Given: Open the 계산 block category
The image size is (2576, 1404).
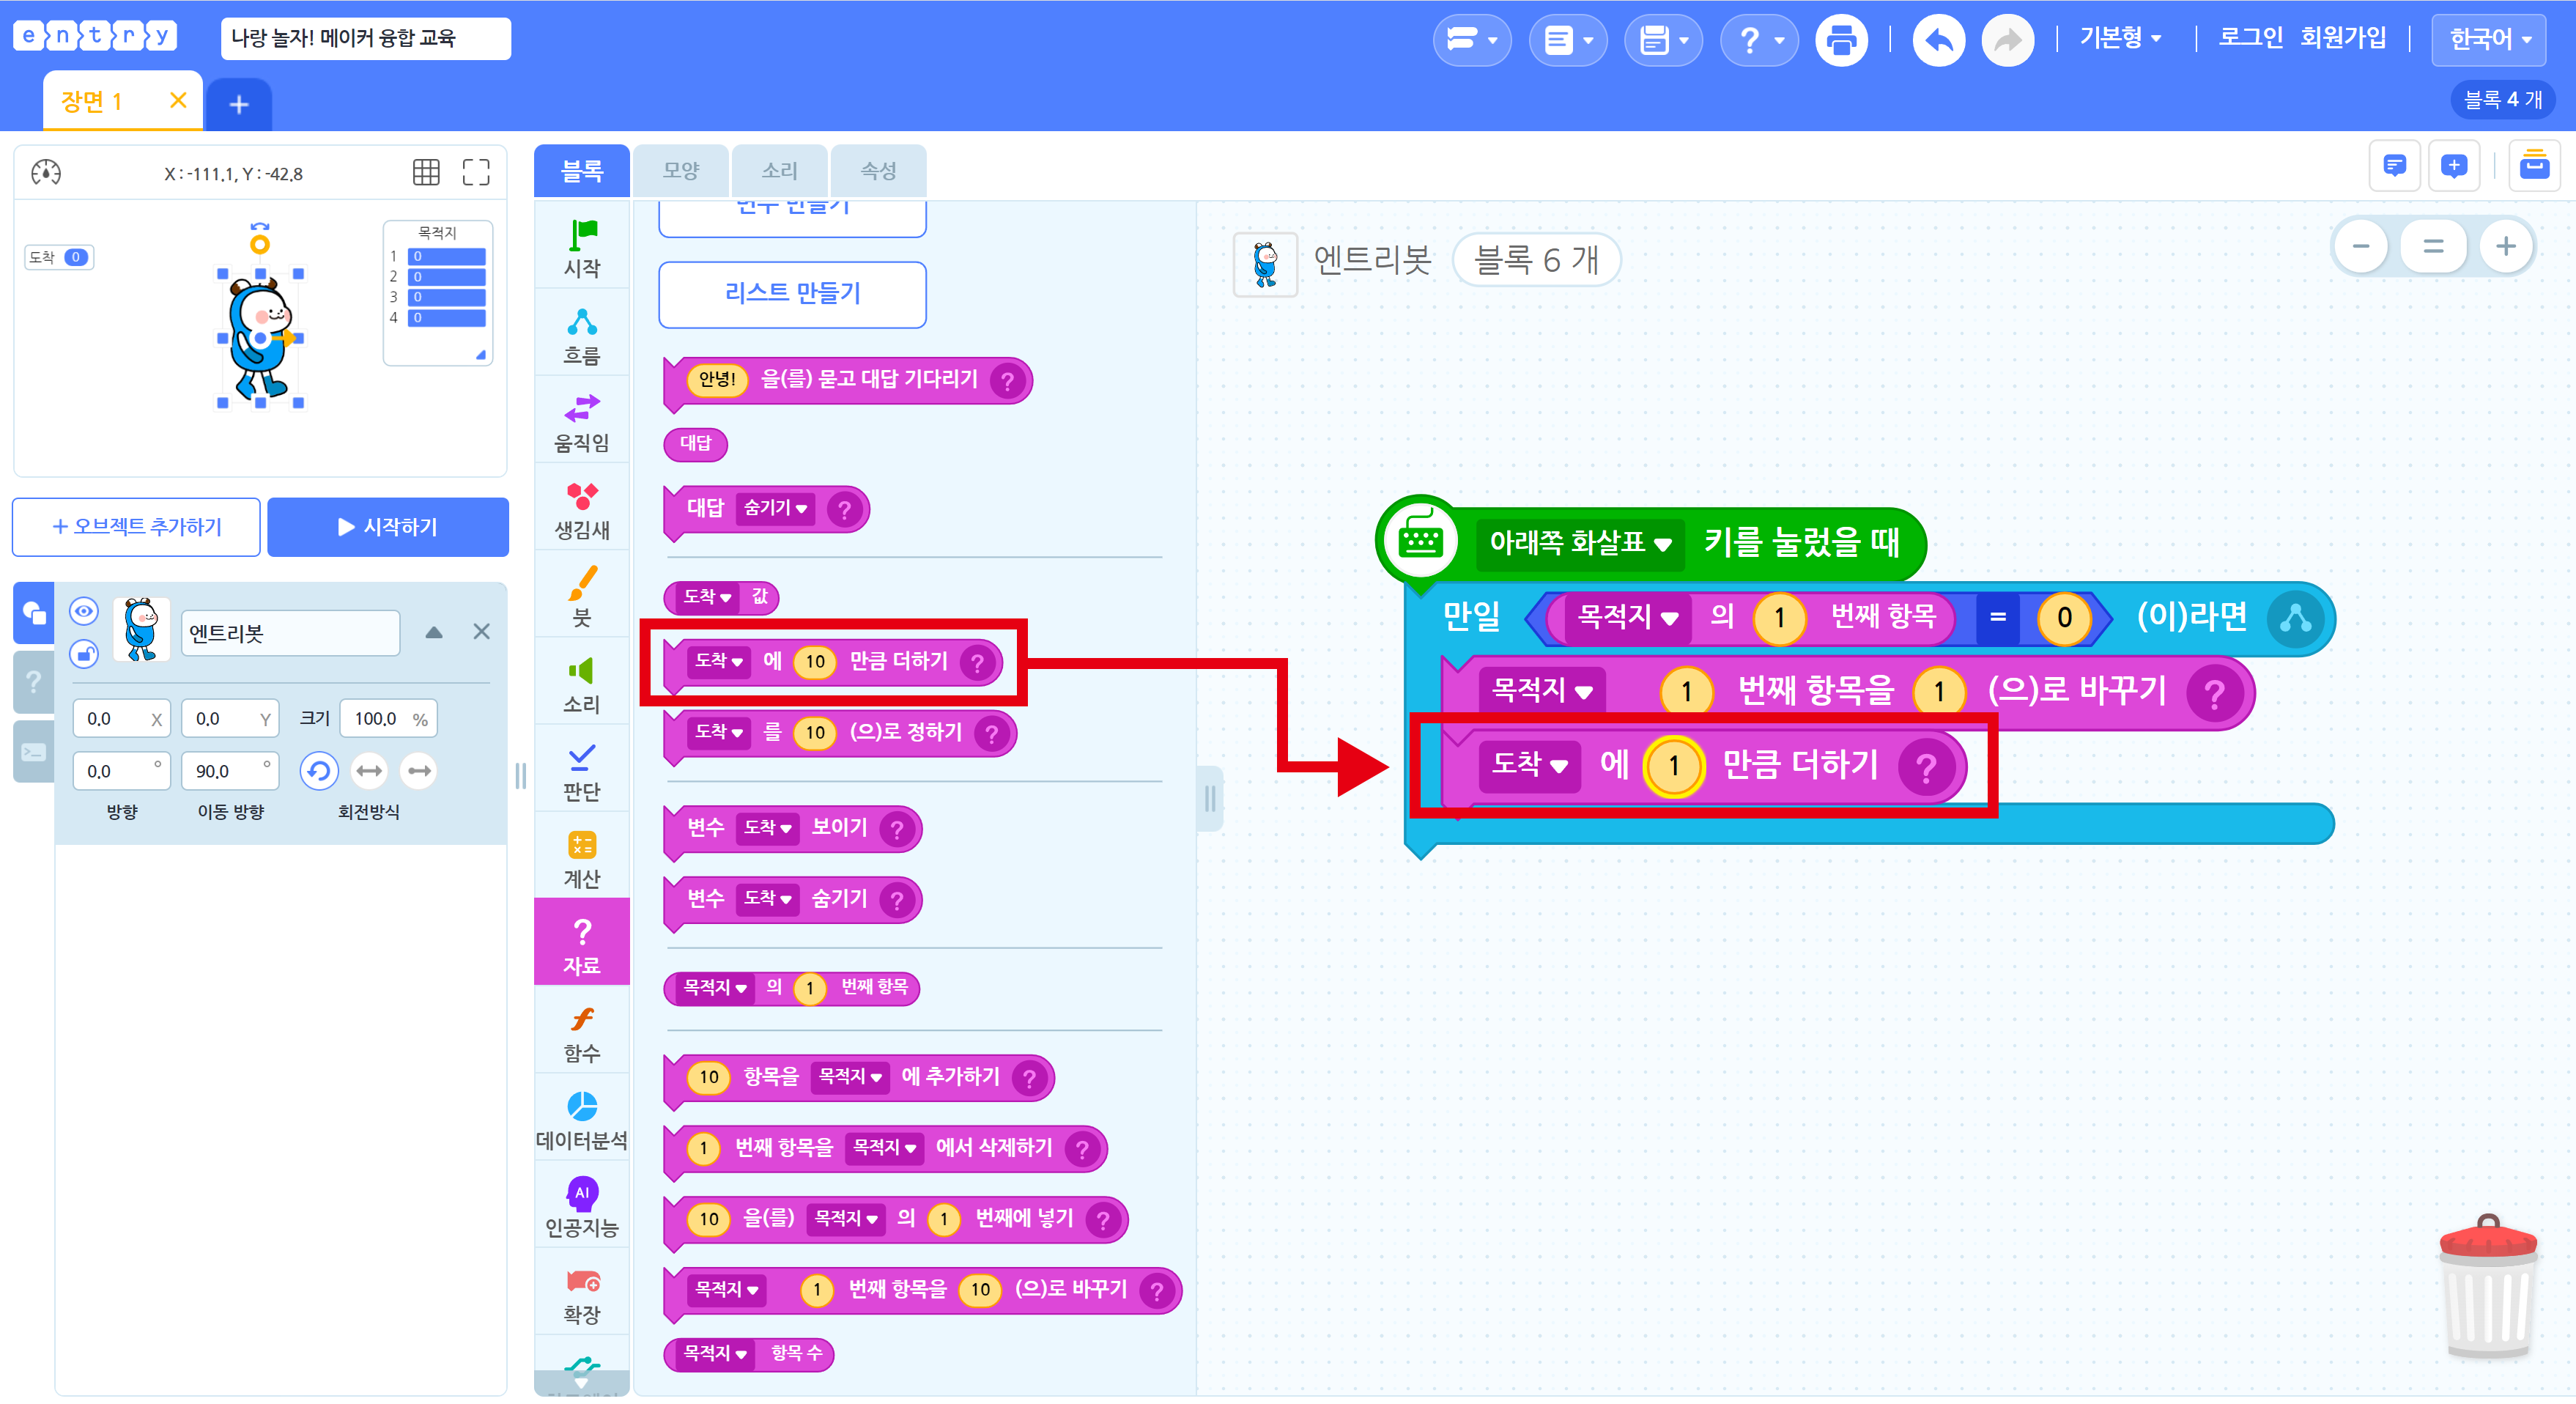Looking at the screenshot, I should click(581, 858).
